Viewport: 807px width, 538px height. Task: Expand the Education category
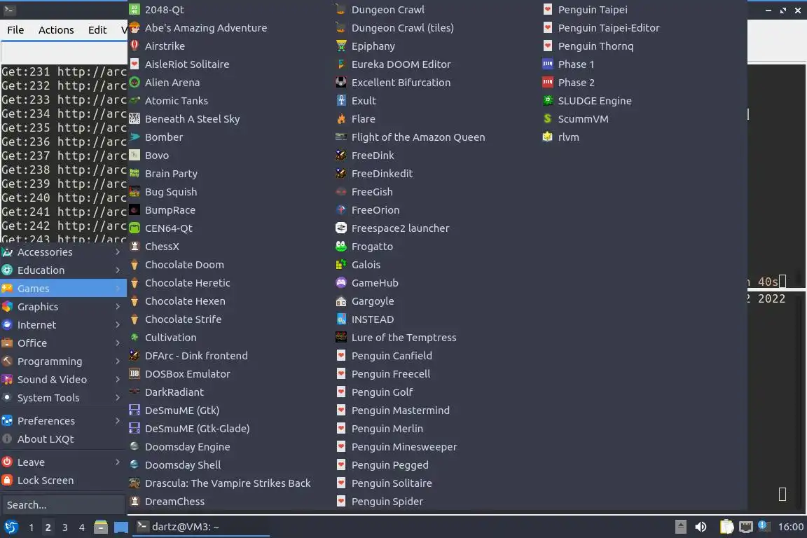point(63,270)
